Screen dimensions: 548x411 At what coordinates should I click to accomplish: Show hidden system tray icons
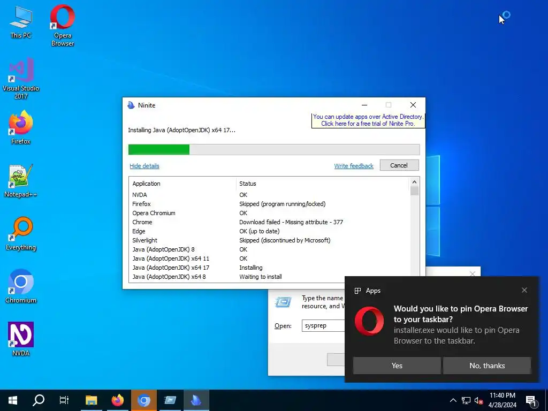(453, 400)
